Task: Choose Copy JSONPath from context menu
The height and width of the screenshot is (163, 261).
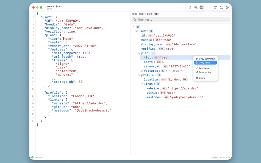Action: (x=206, y=59)
